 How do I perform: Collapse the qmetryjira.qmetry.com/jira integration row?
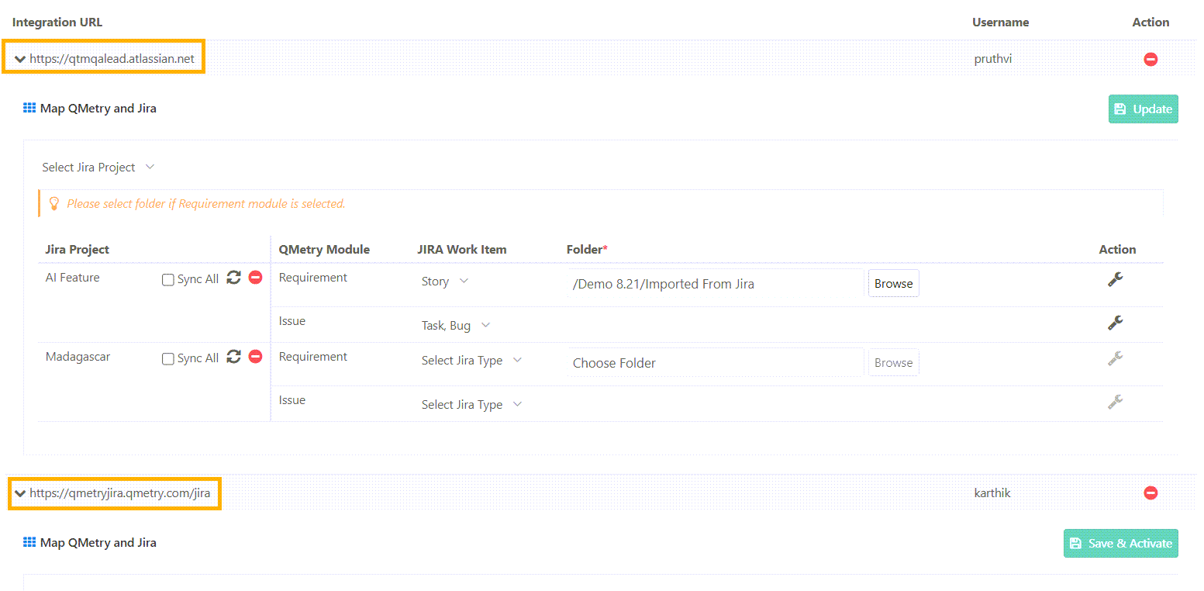(20, 493)
